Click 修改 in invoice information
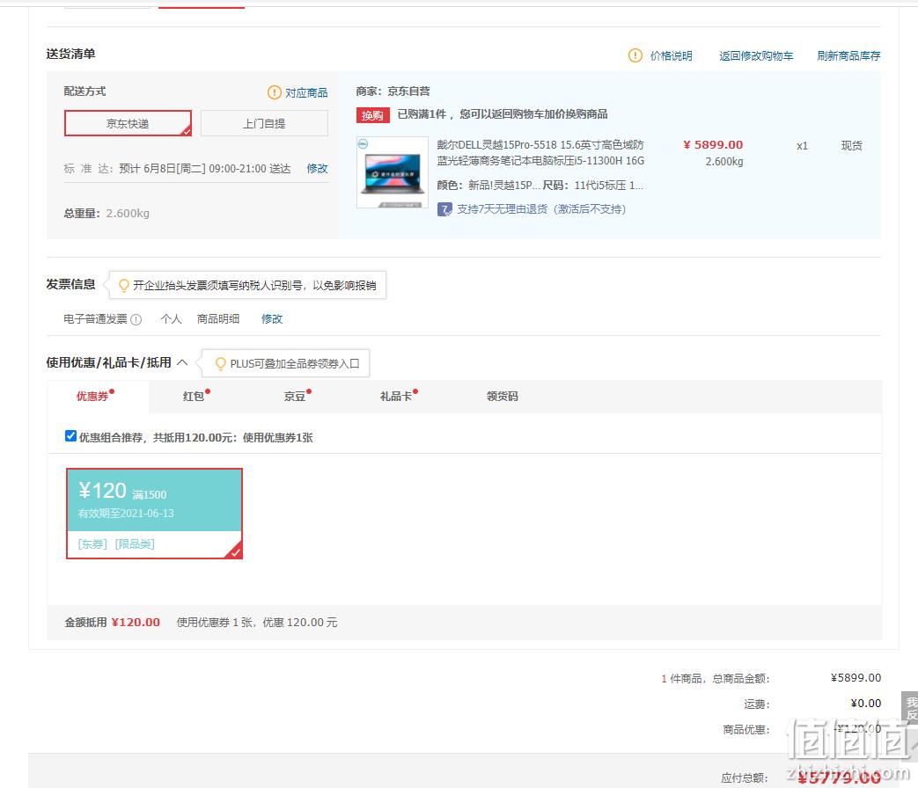The width and height of the screenshot is (918, 788). point(272,319)
